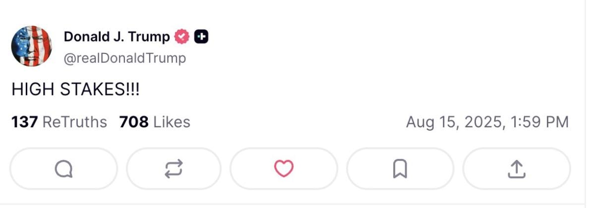View the ReTruths label list
The image size is (595, 208).
point(74,122)
